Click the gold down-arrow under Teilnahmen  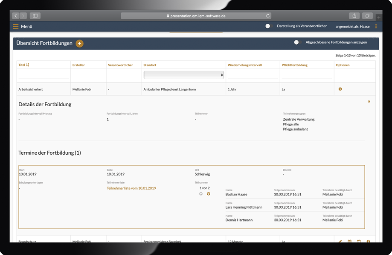209,194
